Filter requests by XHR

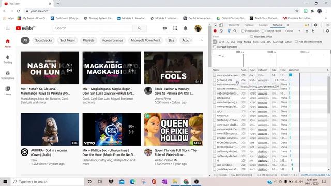click(222, 42)
